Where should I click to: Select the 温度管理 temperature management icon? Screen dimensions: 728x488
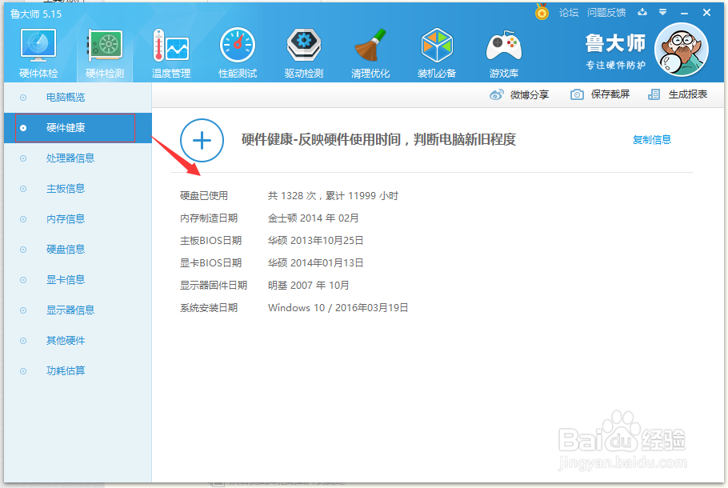(171, 52)
